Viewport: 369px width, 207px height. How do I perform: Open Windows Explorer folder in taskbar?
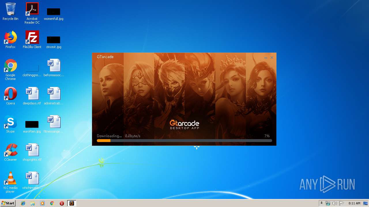33,203
